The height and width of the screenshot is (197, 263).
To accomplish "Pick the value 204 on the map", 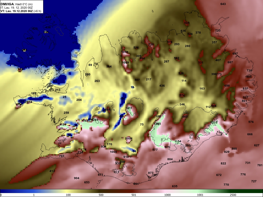I will 79,100.
